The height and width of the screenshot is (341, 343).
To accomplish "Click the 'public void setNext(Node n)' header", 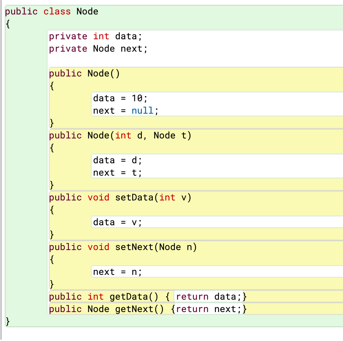I will coord(123,247).
